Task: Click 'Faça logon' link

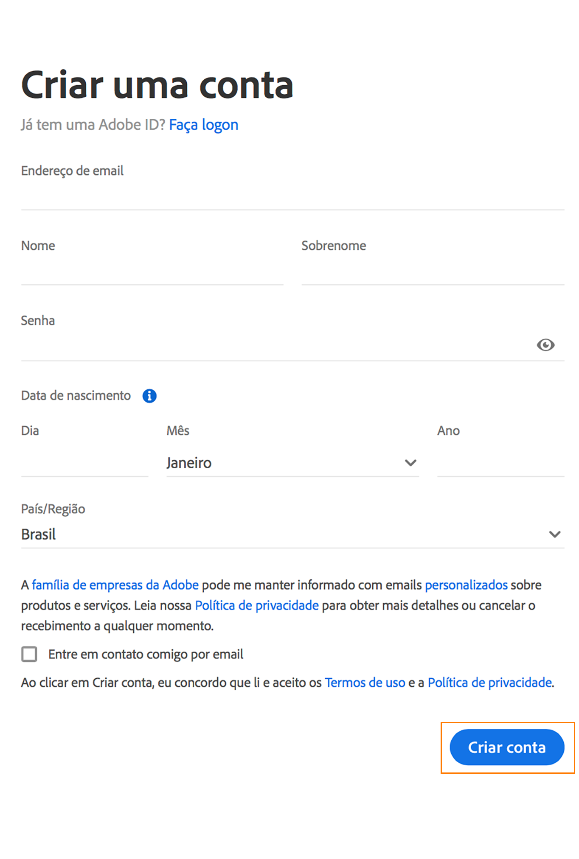Action: (203, 124)
